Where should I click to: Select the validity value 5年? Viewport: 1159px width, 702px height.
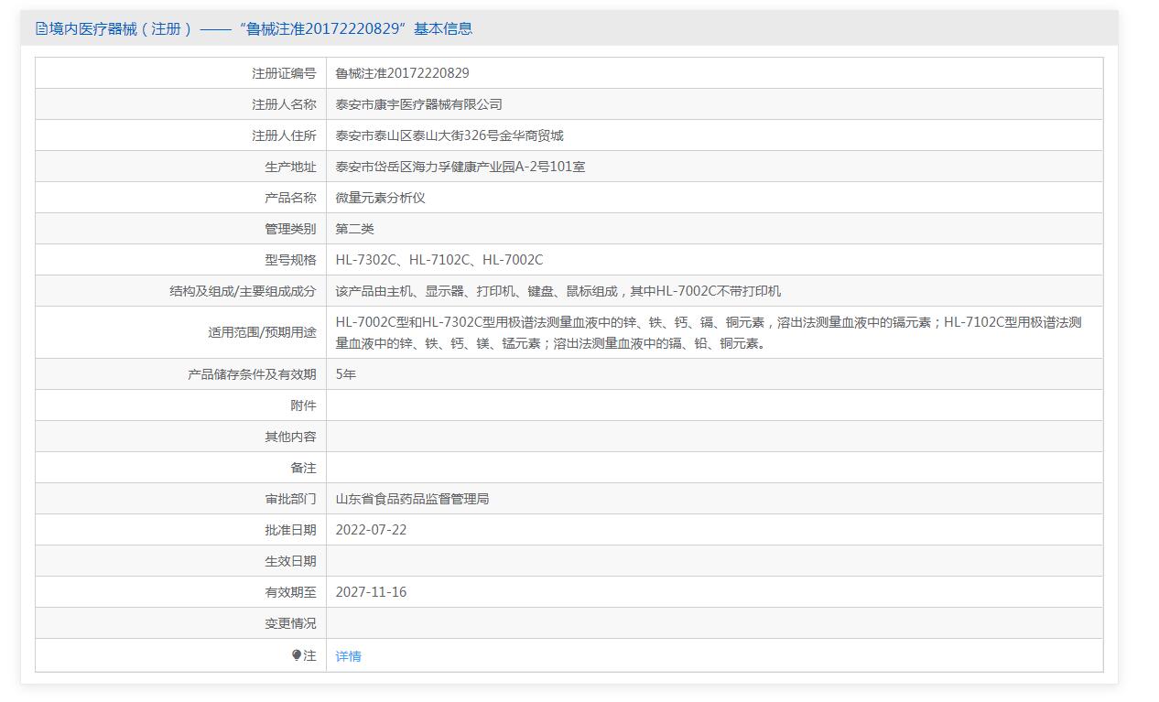coord(346,374)
